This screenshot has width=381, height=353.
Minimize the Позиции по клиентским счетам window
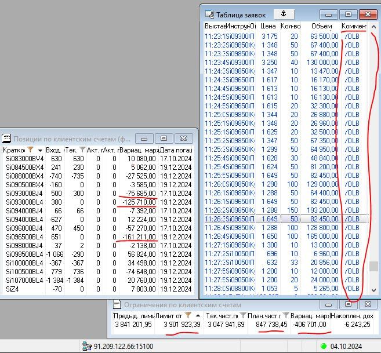(x=144, y=139)
